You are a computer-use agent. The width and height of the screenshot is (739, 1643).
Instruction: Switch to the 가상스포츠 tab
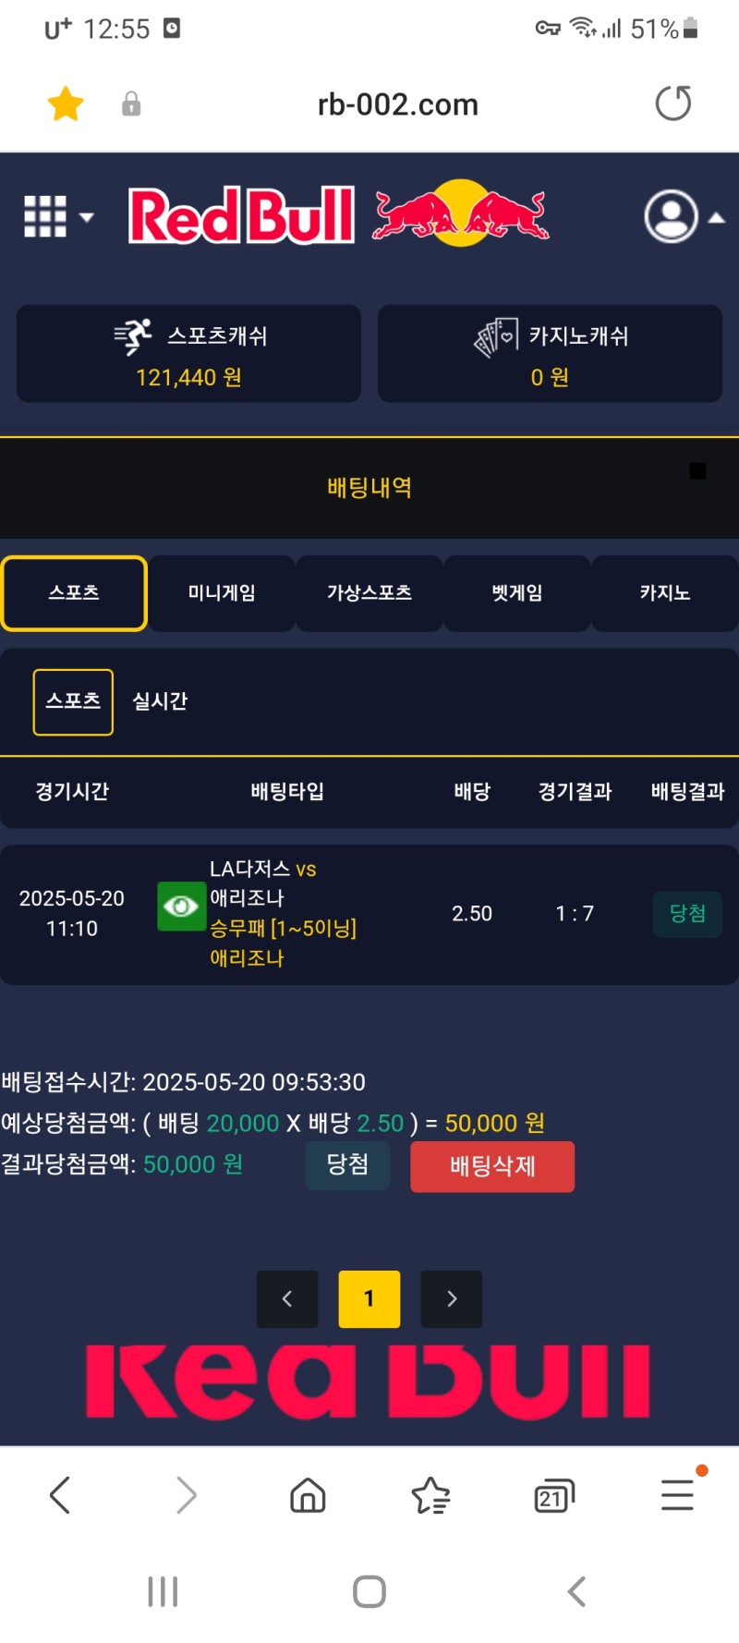[369, 593]
